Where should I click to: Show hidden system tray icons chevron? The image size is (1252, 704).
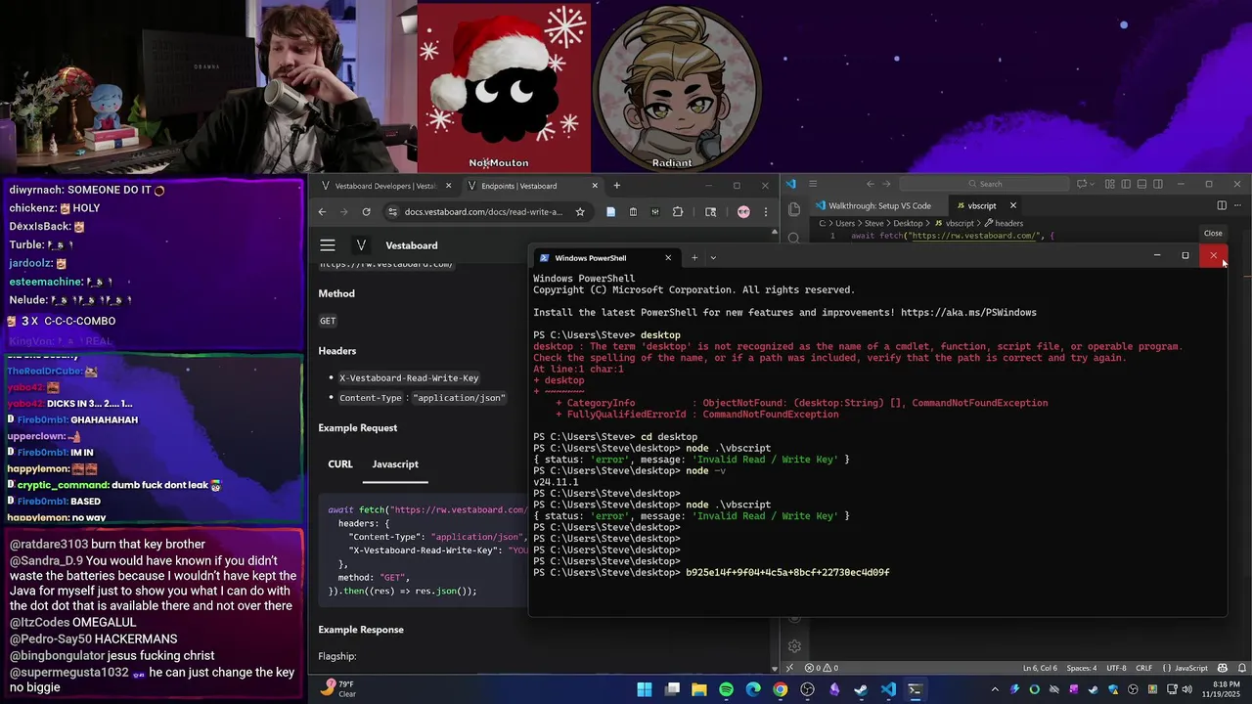point(995,689)
